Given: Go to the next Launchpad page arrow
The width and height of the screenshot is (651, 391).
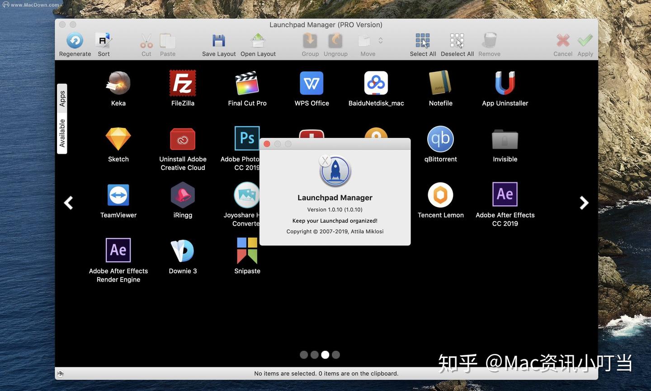Looking at the screenshot, I should tap(584, 203).
